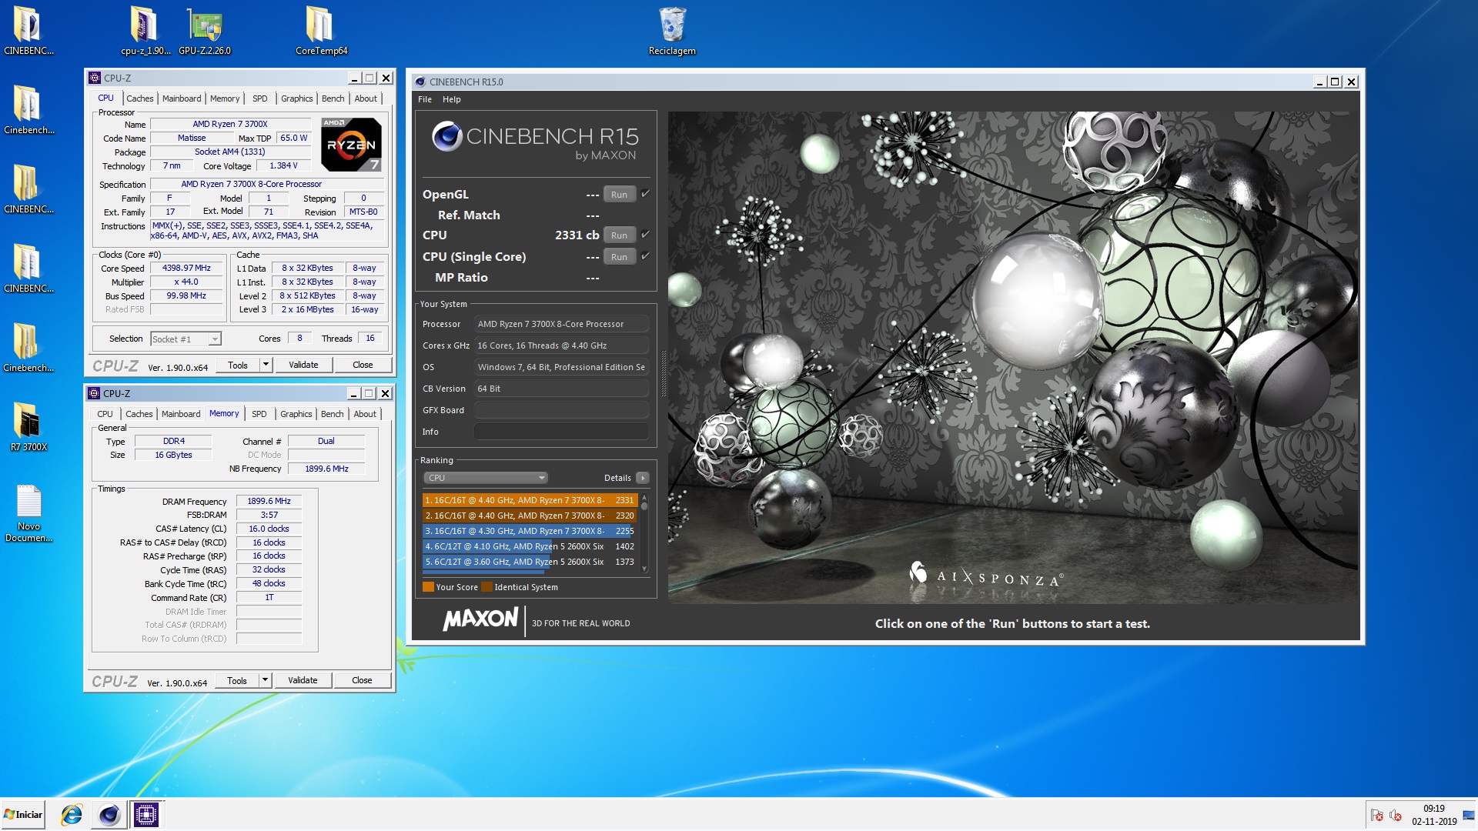Select ranking entry 2 scoring 2320
Image resolution: width=1478 pixels, height=831 pixels.
(530, 516)
